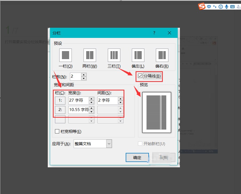
Task: Switch Chinese/English with the 中 indicator
Action: 209,6
